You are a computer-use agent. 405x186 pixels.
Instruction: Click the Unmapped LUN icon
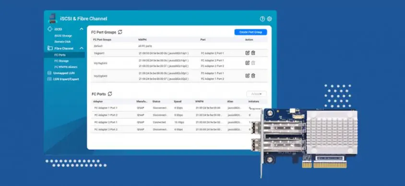49,73
